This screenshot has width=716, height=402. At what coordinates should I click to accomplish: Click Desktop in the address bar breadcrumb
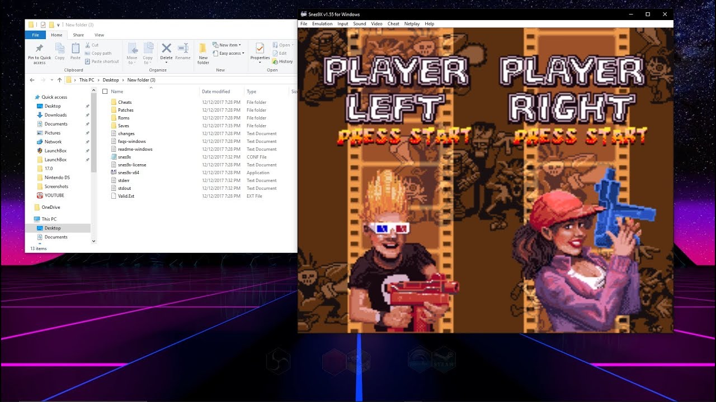pos(111,80)
